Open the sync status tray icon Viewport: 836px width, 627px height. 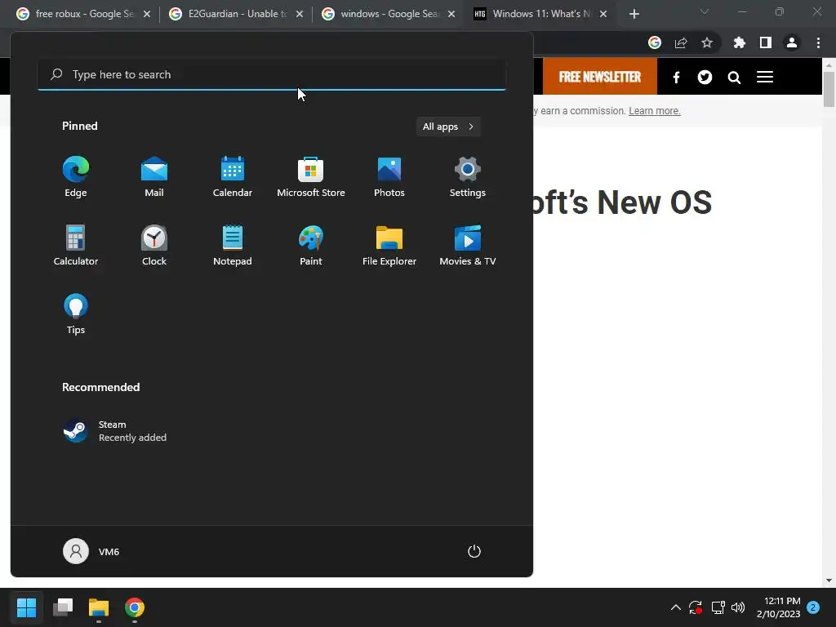coord(696,607)
